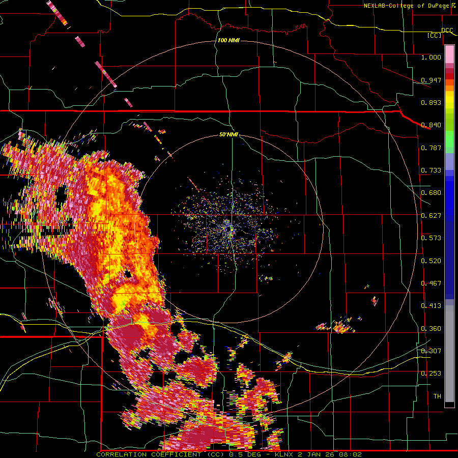Pick the light pink top segment of the color bar
This screenshot has height=458, width=458.
(449, 54)
